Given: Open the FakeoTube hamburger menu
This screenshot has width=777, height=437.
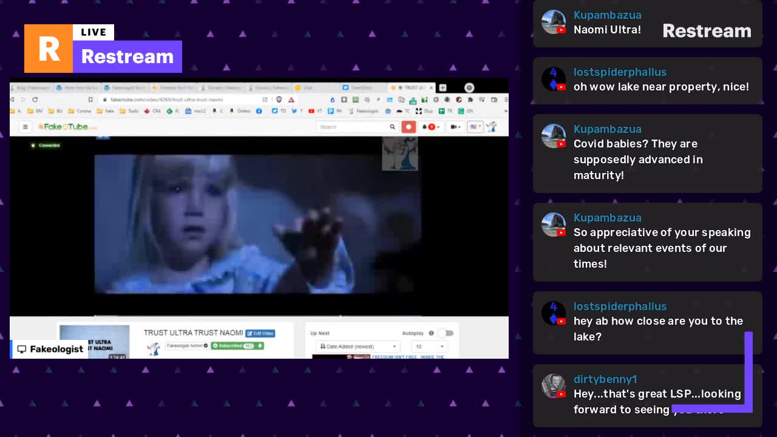Looking at the screenshot, I should point(25,127).
